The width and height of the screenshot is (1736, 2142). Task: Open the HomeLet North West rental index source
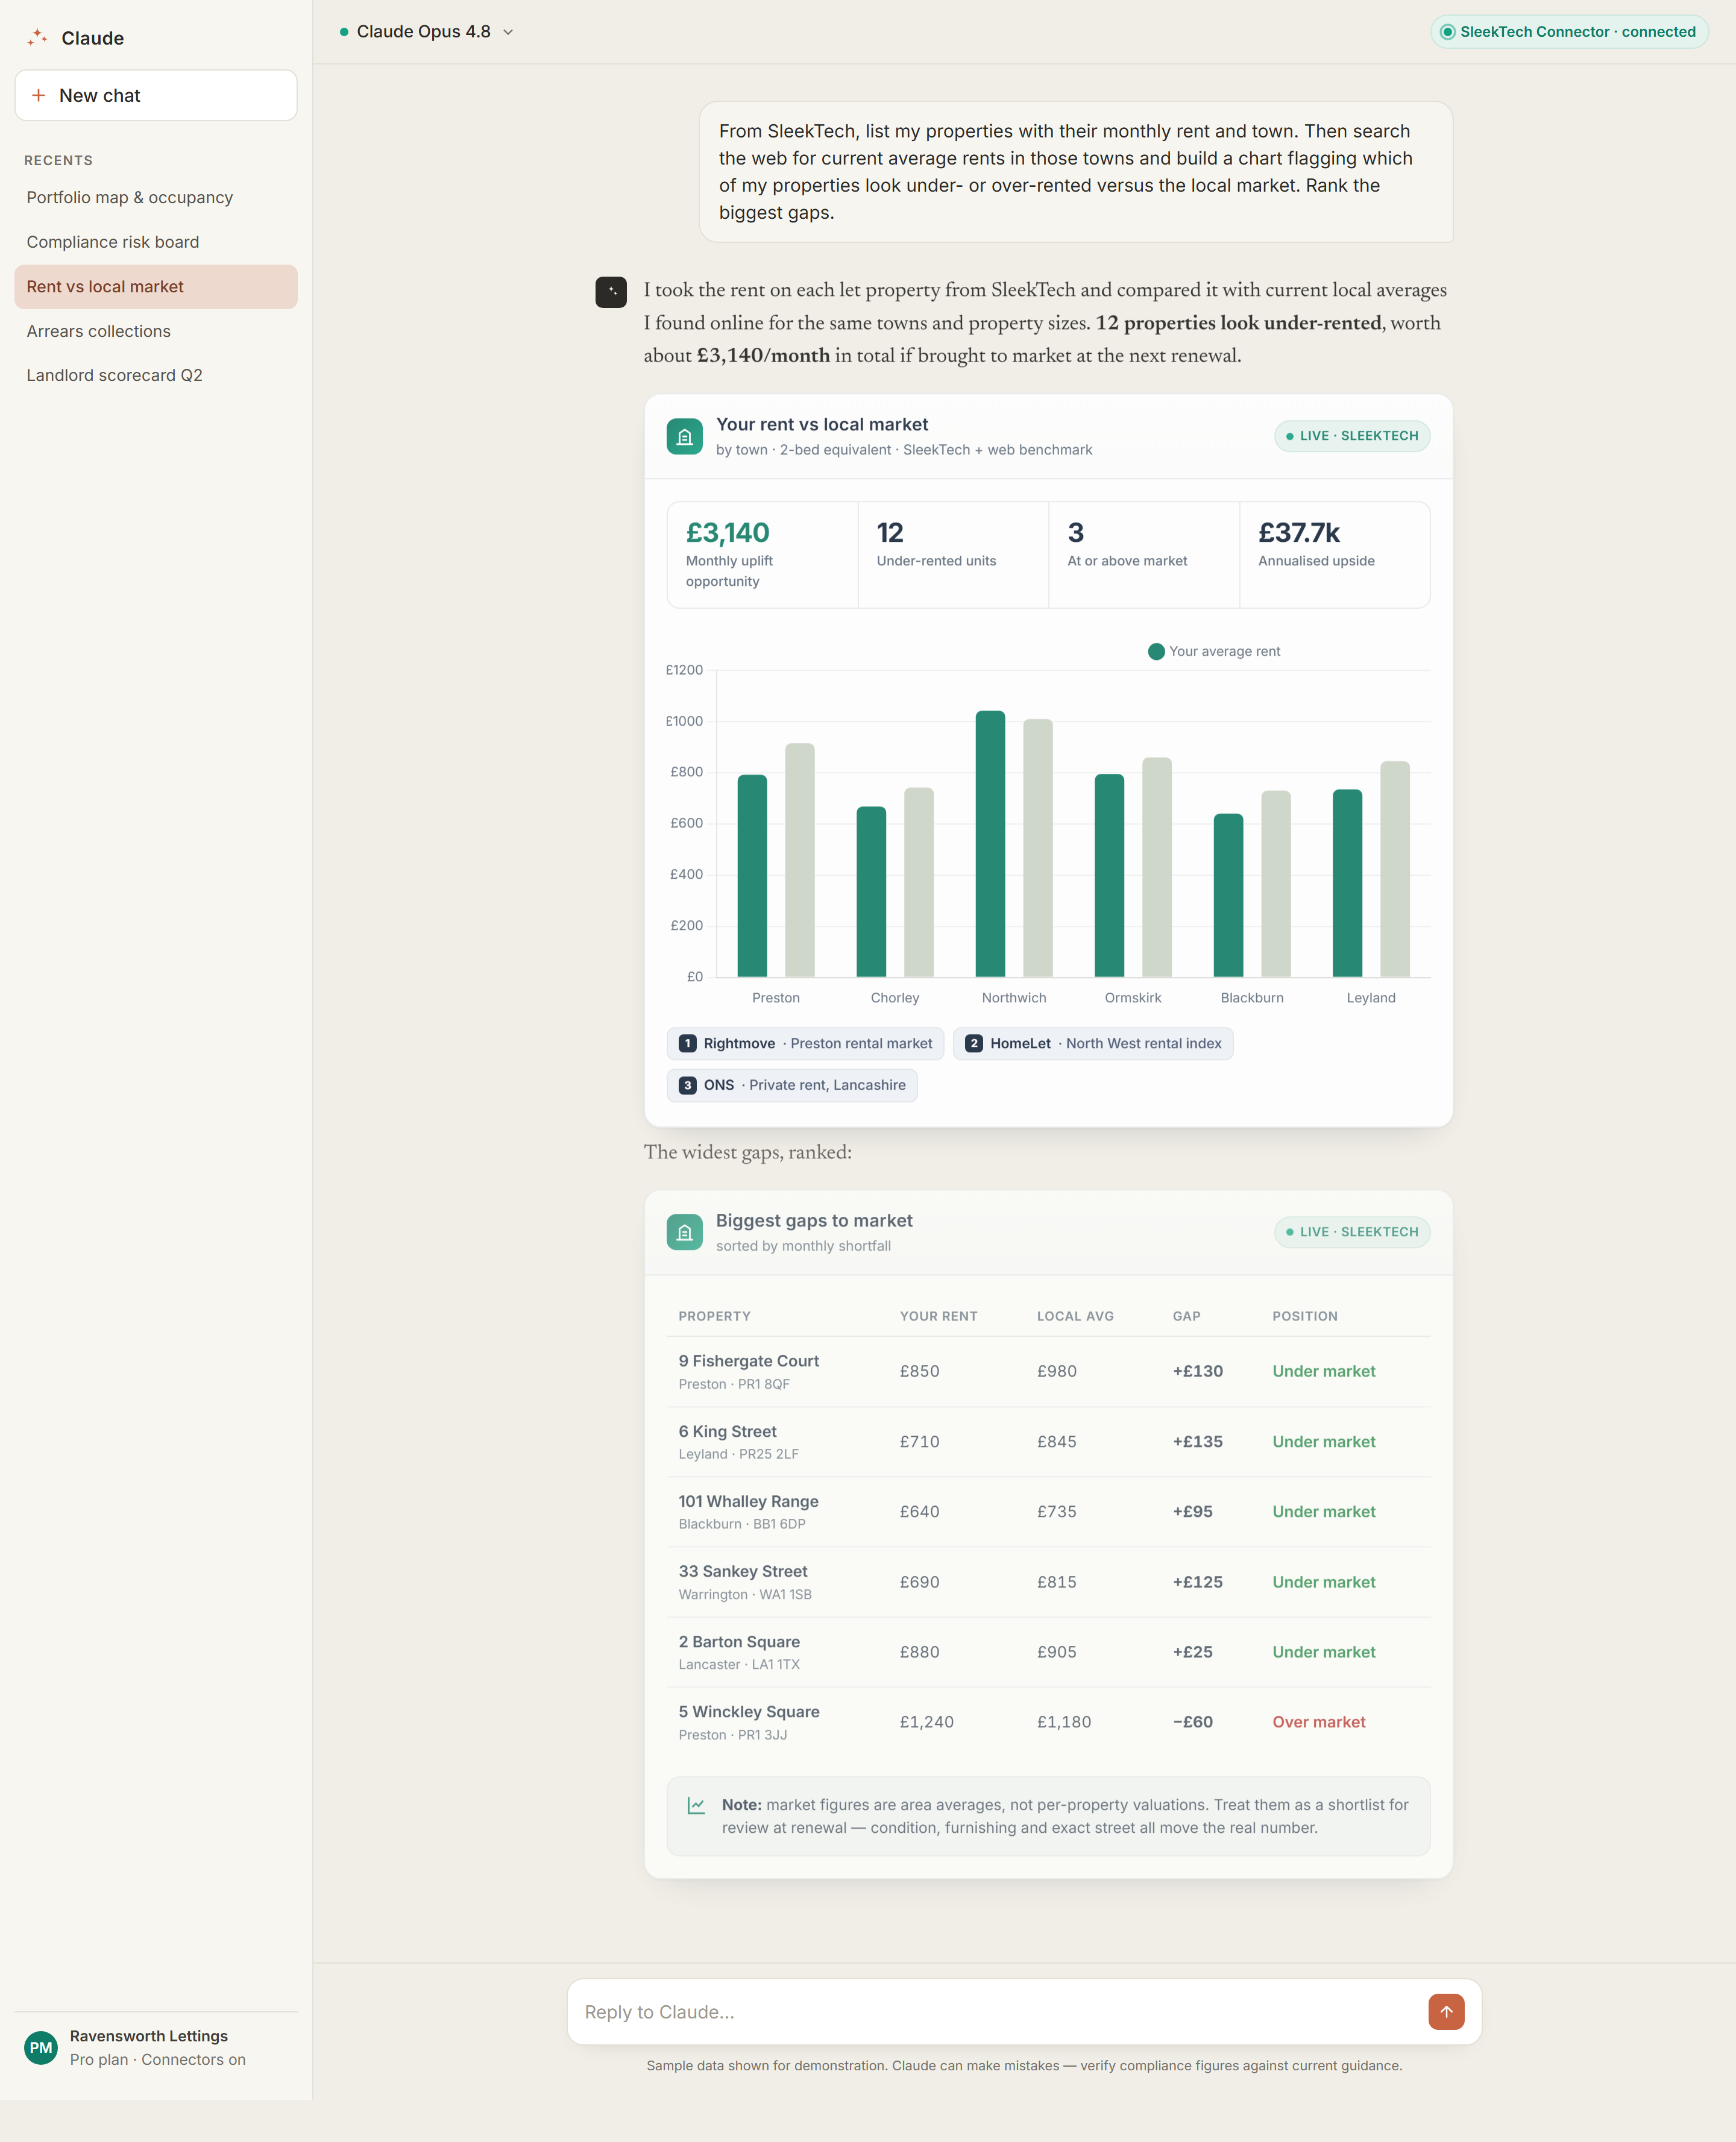1092,1043
